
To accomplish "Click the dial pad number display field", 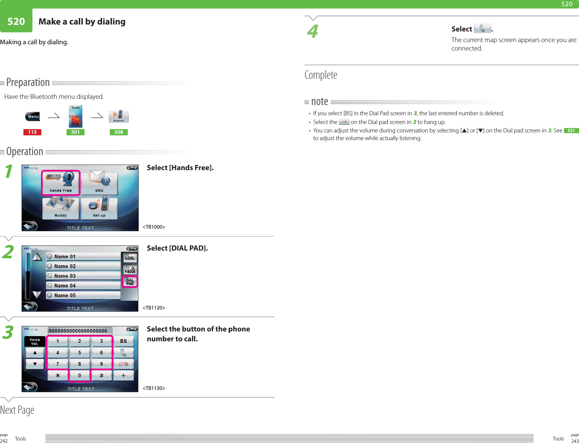I will pyautogui.click(x=80, y=331).
